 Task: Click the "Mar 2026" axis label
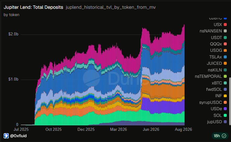(x=119, y=129)
